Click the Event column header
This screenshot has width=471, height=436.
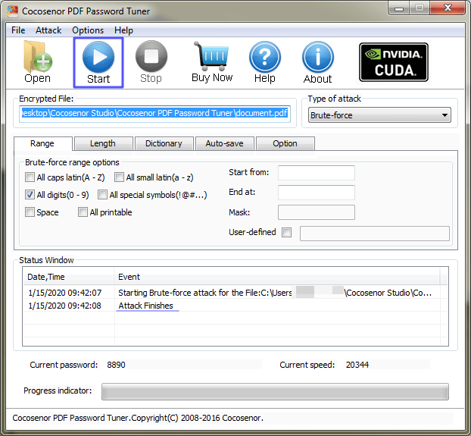pyautogui.click(x=277, y=277)
